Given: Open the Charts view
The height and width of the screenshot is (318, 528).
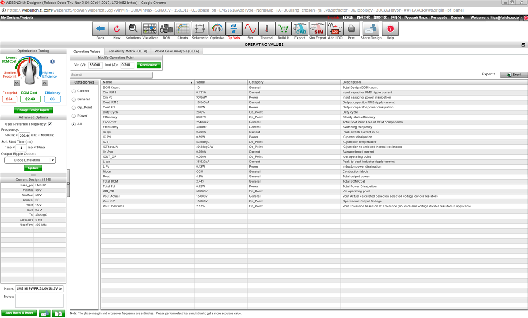Looking at the screenshot, I should coord(183,29).
